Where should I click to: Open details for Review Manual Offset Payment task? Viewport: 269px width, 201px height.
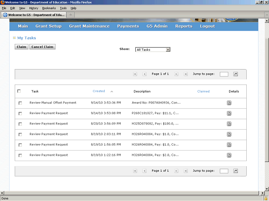[x=229, y=103]
